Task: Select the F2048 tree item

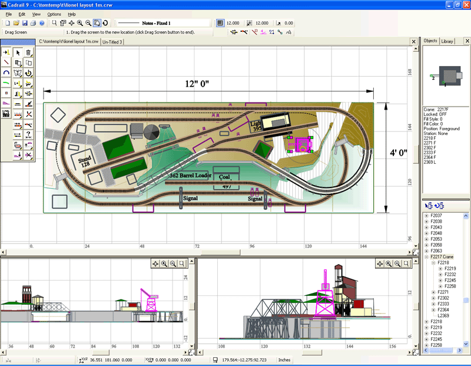Action: coord(436,233)
